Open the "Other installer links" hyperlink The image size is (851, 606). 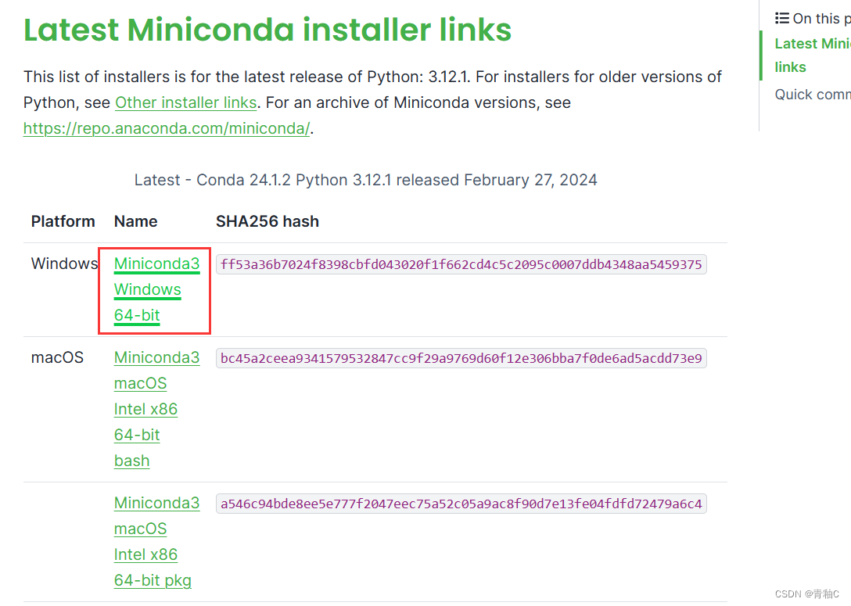185,102
